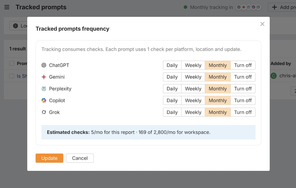Click the Perplexity platform label
Screen dimensions: 296x188
[60, 89]
